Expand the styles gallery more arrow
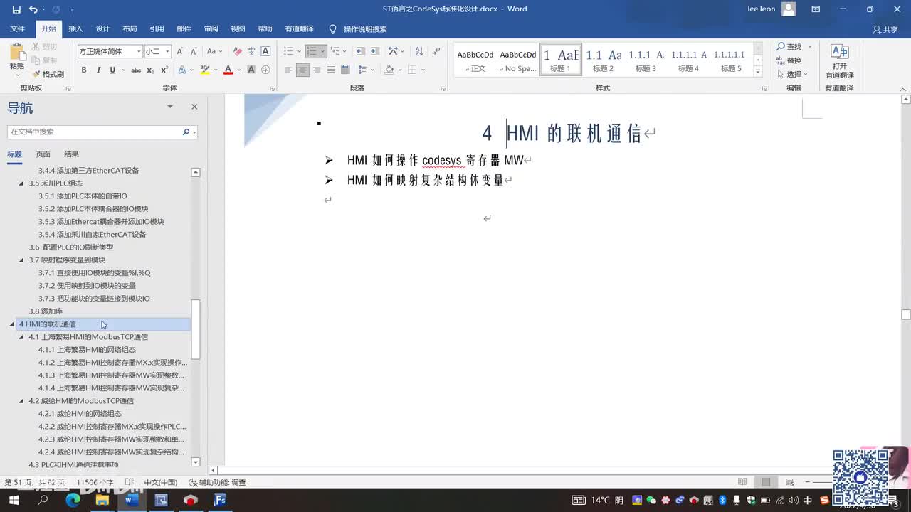The image size is (911, 512). (757, 72)
